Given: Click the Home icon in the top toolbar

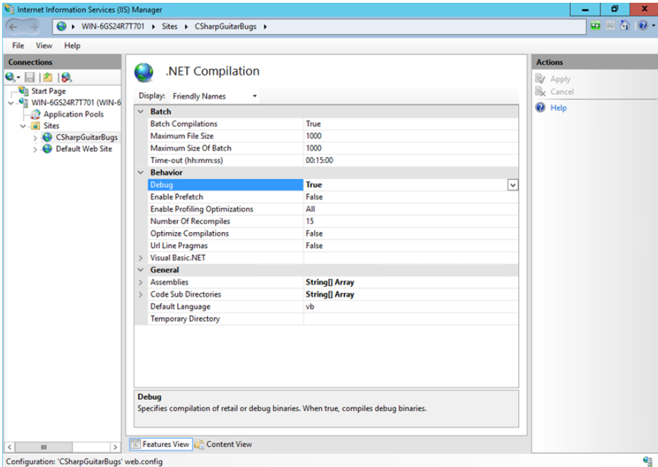Looking at the screenshot, I should 625,26.
